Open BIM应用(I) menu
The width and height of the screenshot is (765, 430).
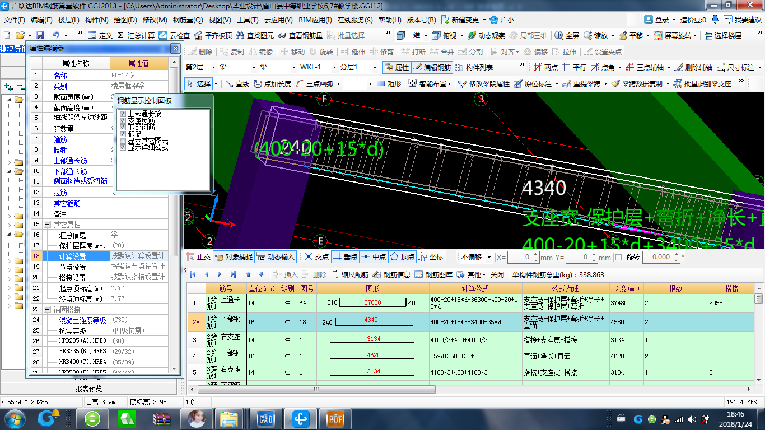315,20
